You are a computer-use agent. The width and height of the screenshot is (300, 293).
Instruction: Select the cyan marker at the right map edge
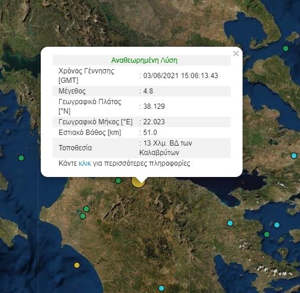pyautogui.click(x=294, y=156)
